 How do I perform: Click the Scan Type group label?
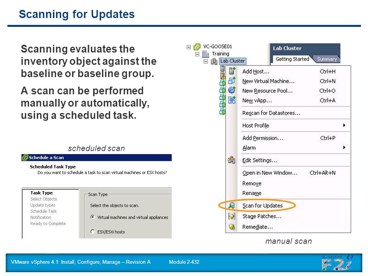point(98,194)
